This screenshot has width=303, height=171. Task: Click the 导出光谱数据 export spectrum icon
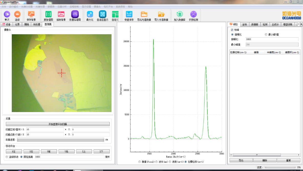(x=144, y=14)
